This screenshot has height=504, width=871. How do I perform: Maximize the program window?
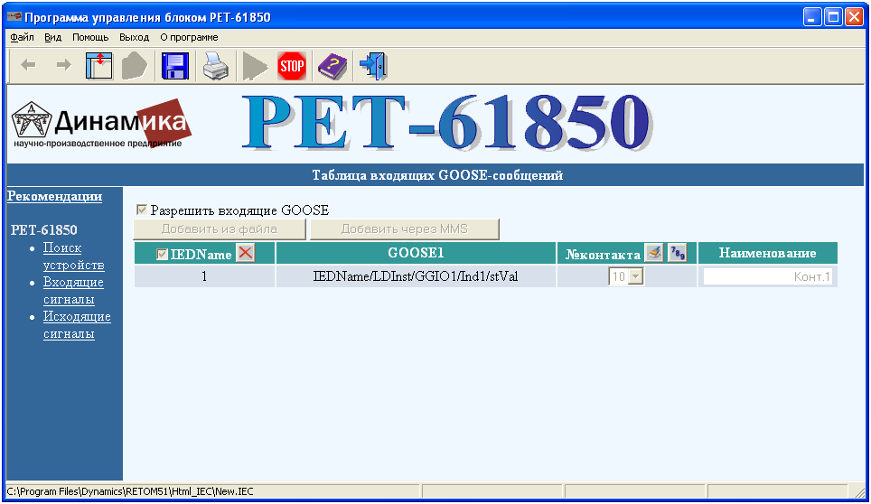pyautogui.click(x=833, y=16)
